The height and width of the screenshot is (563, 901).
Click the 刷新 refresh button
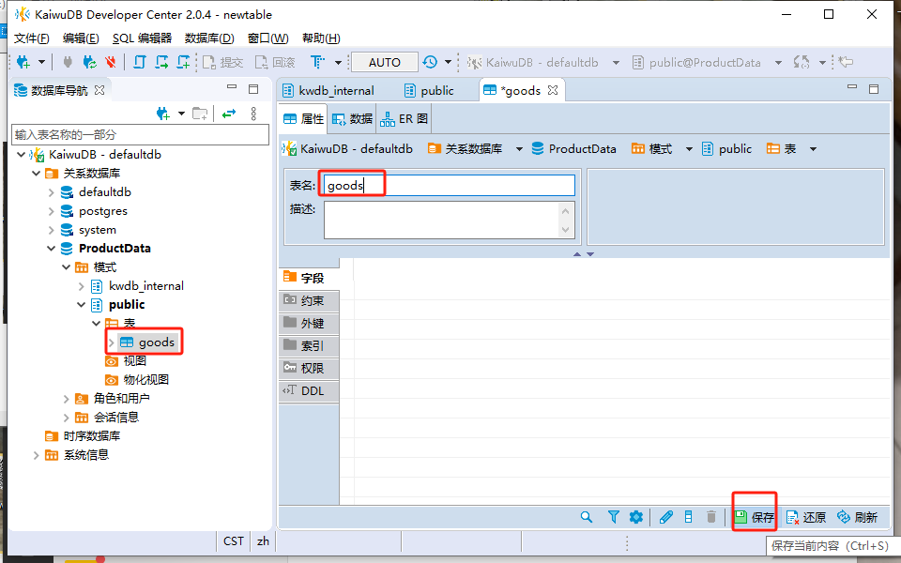[x=857, y=517]
